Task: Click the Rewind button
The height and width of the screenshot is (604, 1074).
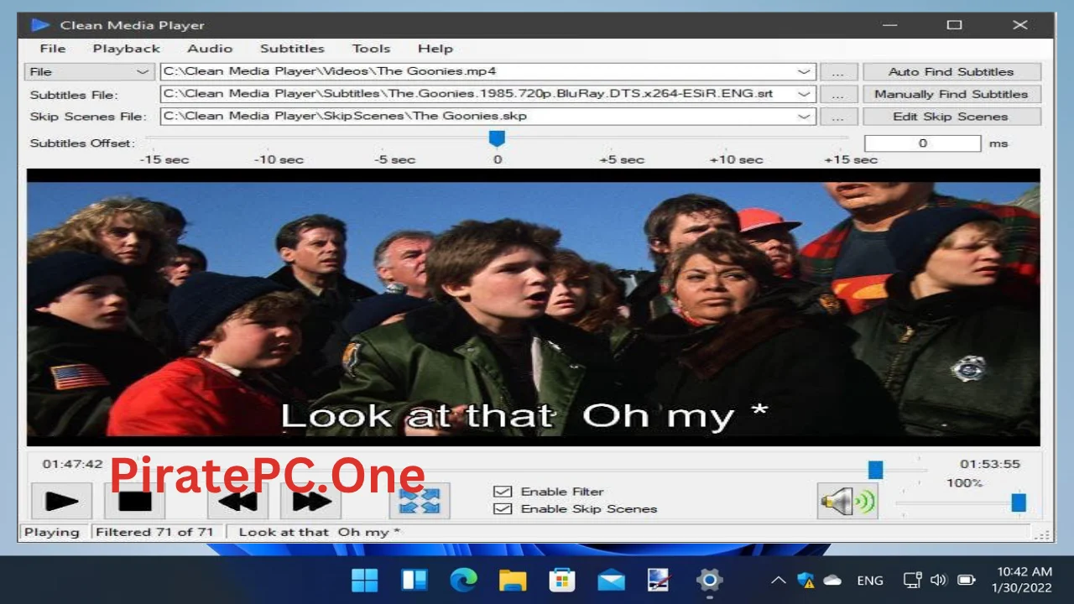Action: point(237,501)
